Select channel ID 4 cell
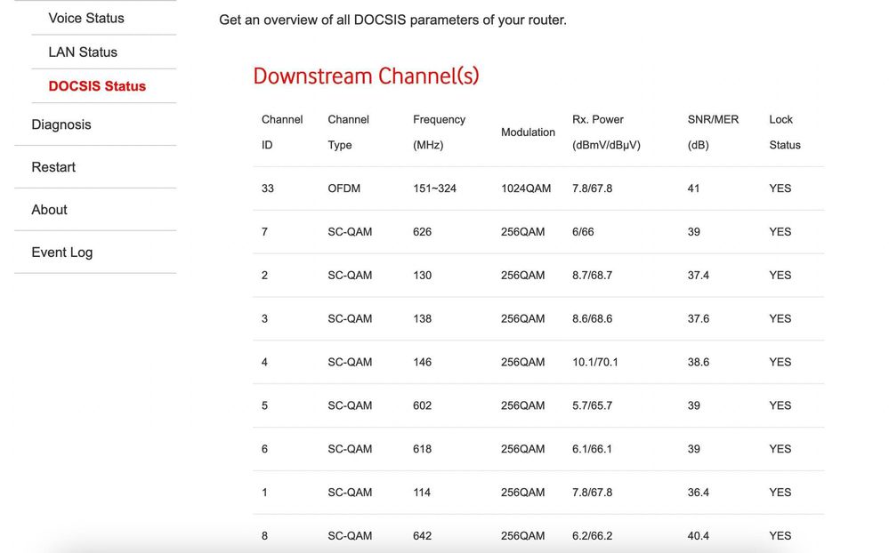889x553 pixels. point(264,362)
